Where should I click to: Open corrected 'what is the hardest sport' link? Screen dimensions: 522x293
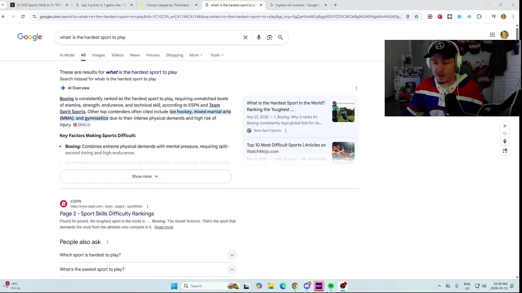tap(142, 72)
